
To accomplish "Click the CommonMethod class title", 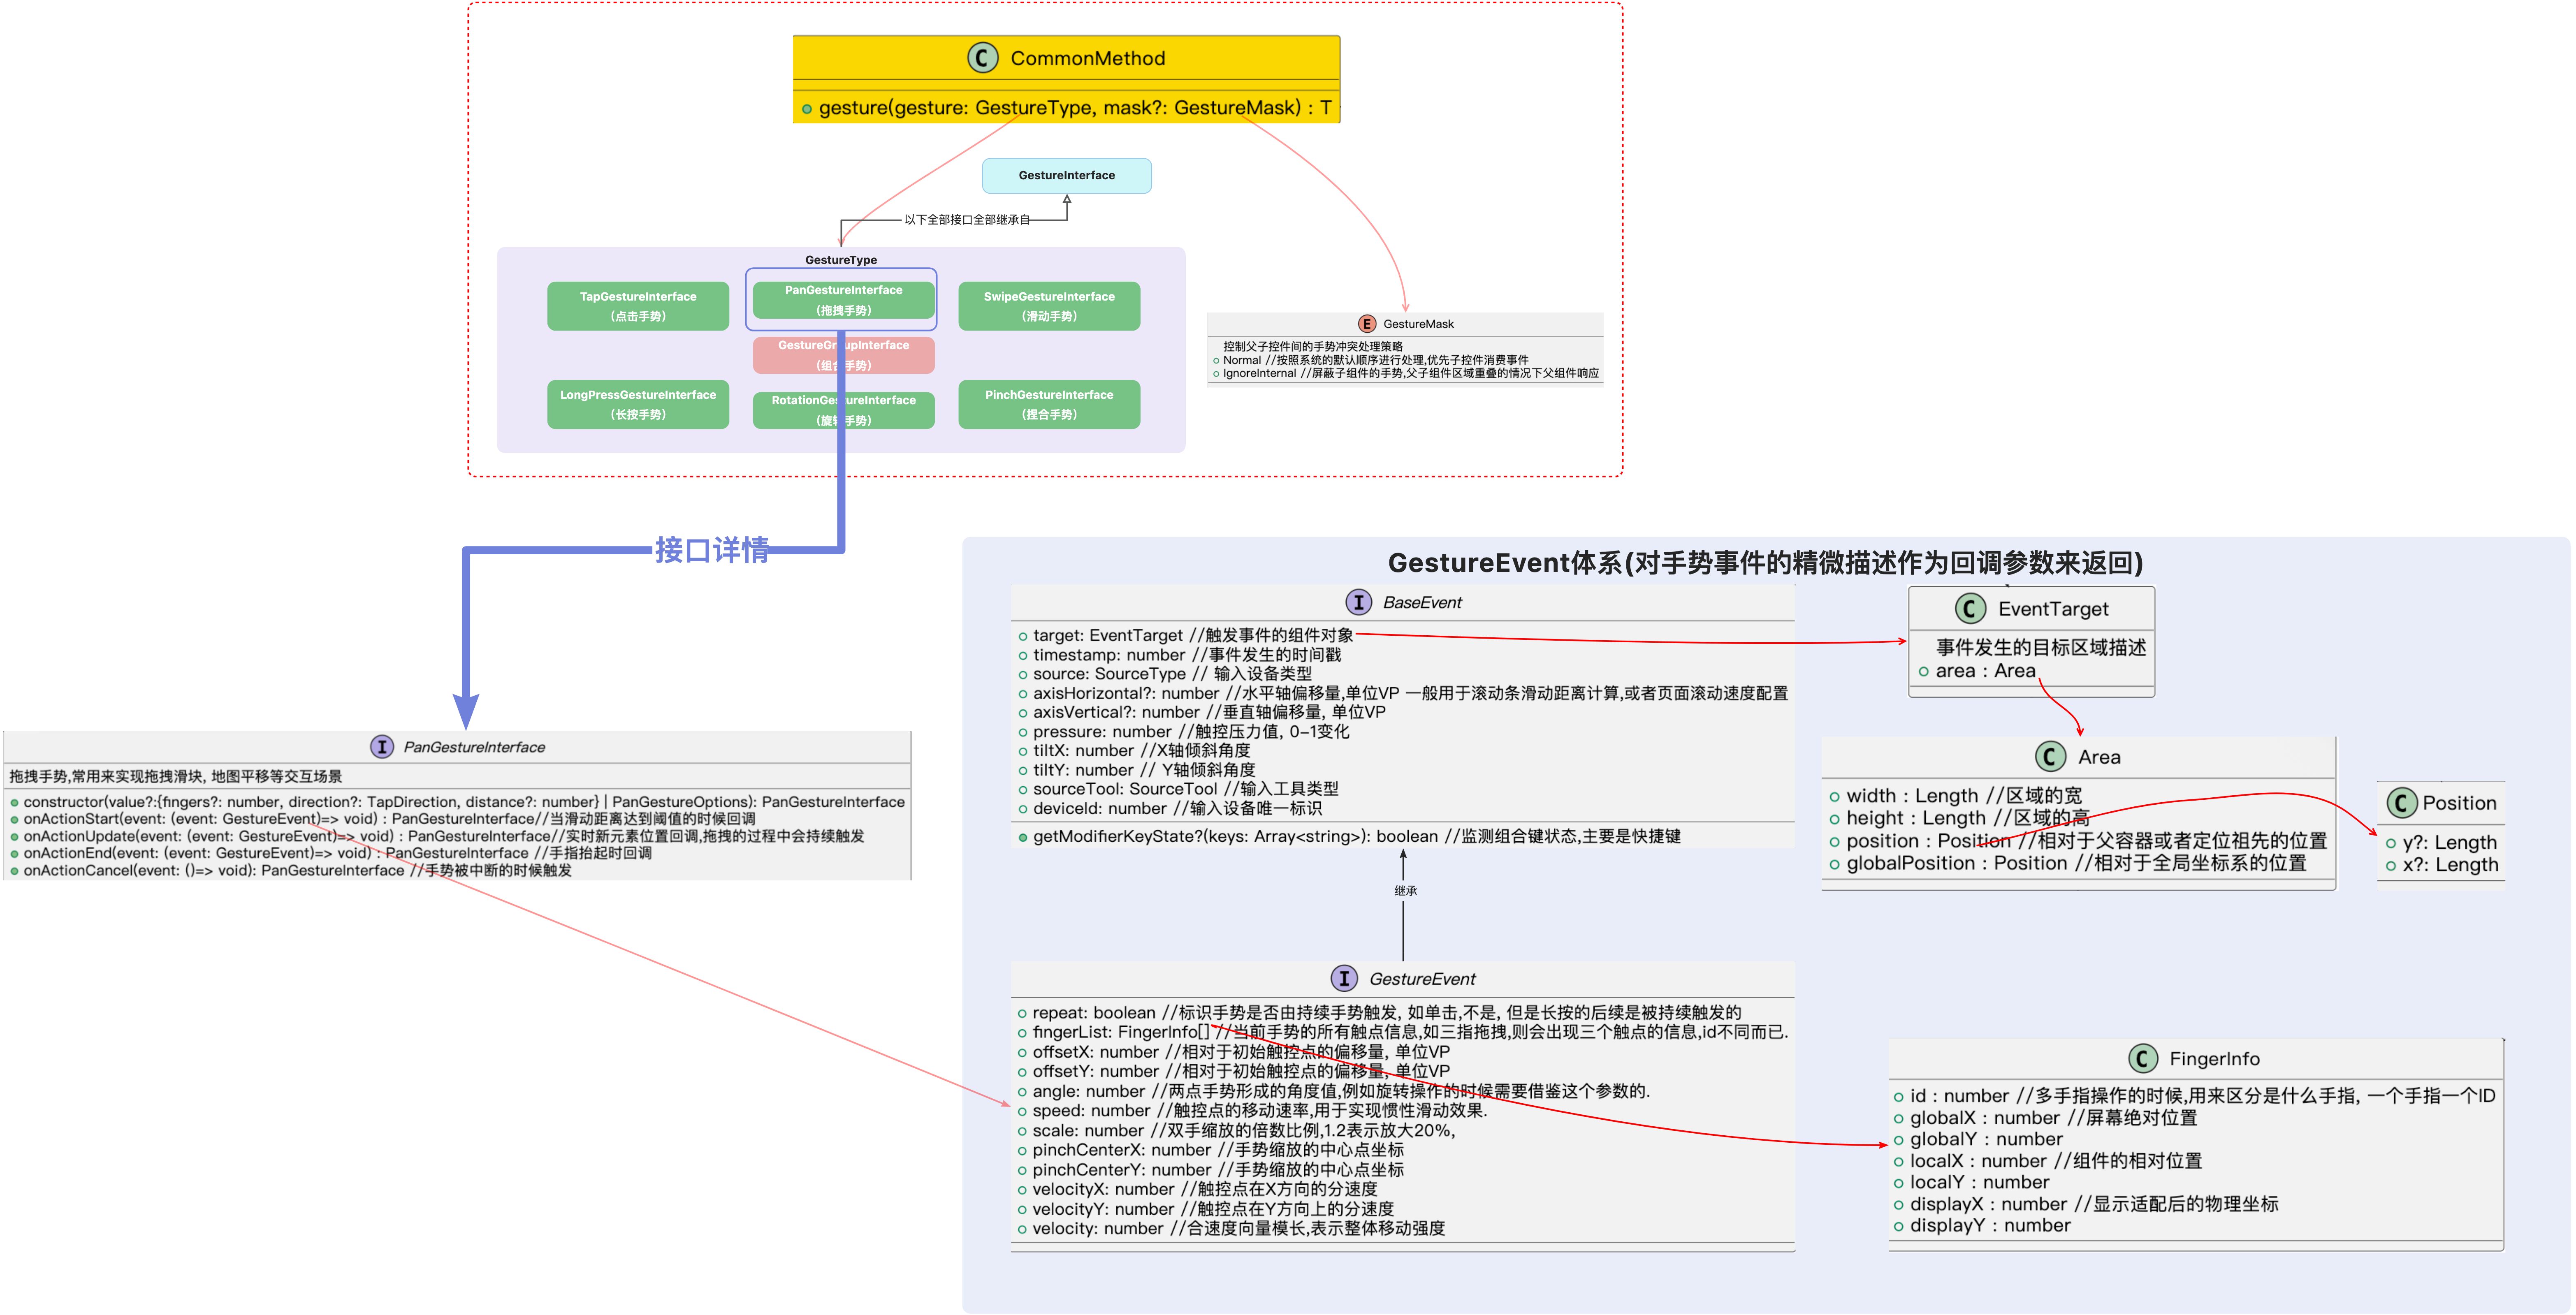I will (x=1088, y=58).
